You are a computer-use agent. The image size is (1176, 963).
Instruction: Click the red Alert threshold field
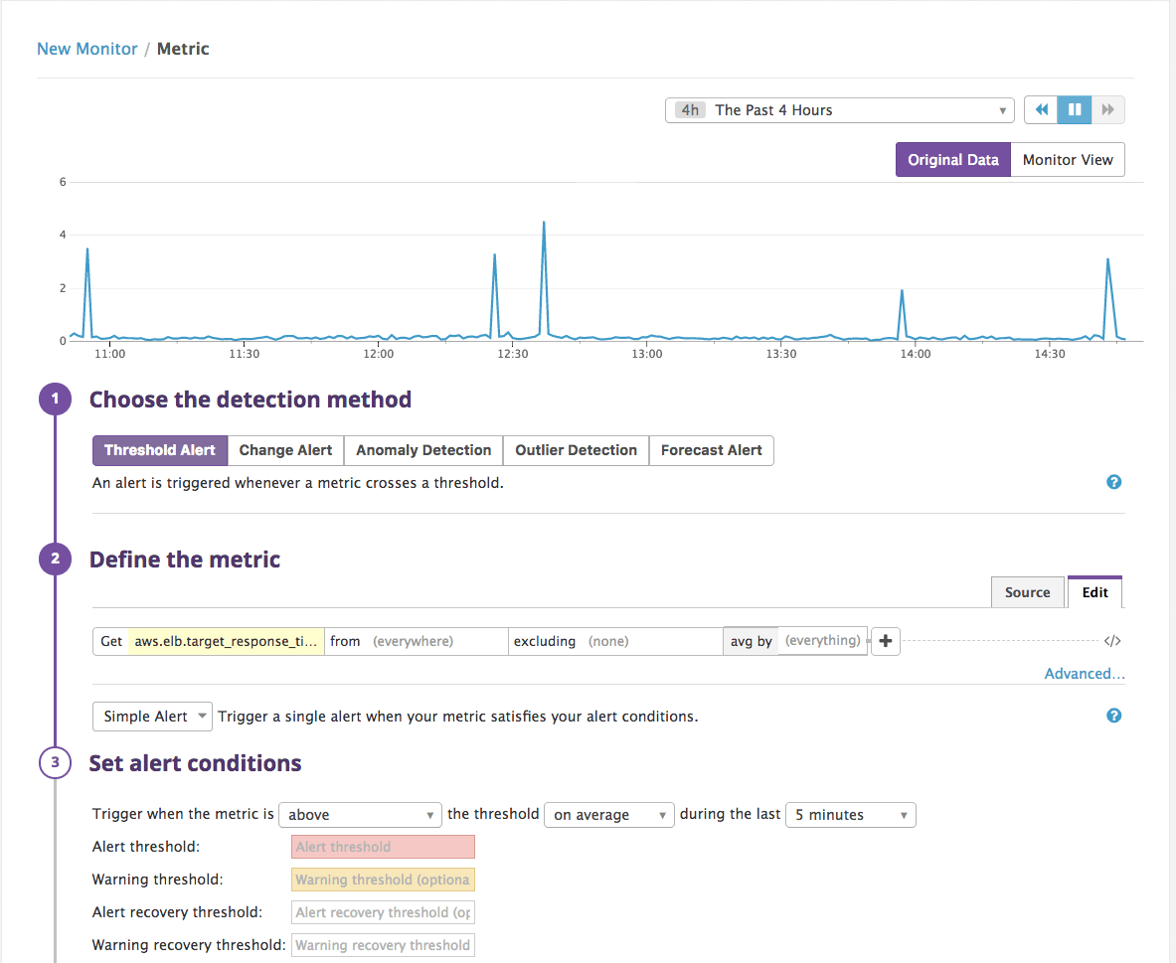pyautogui.click(x=383, y=847)
